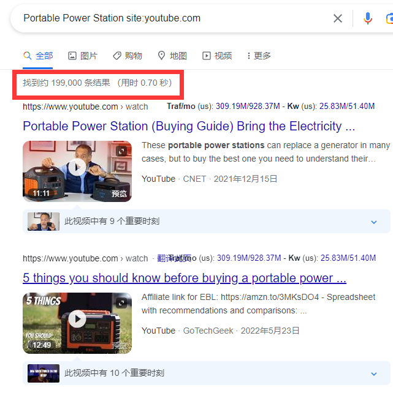Screen dimensions: 393x393
Task: Open the 全部 (All) results tab
Action: (38, 56)
